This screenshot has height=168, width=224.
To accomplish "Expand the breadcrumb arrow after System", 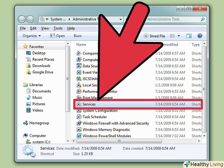I will pyautogui.click(x=69, y=19).
